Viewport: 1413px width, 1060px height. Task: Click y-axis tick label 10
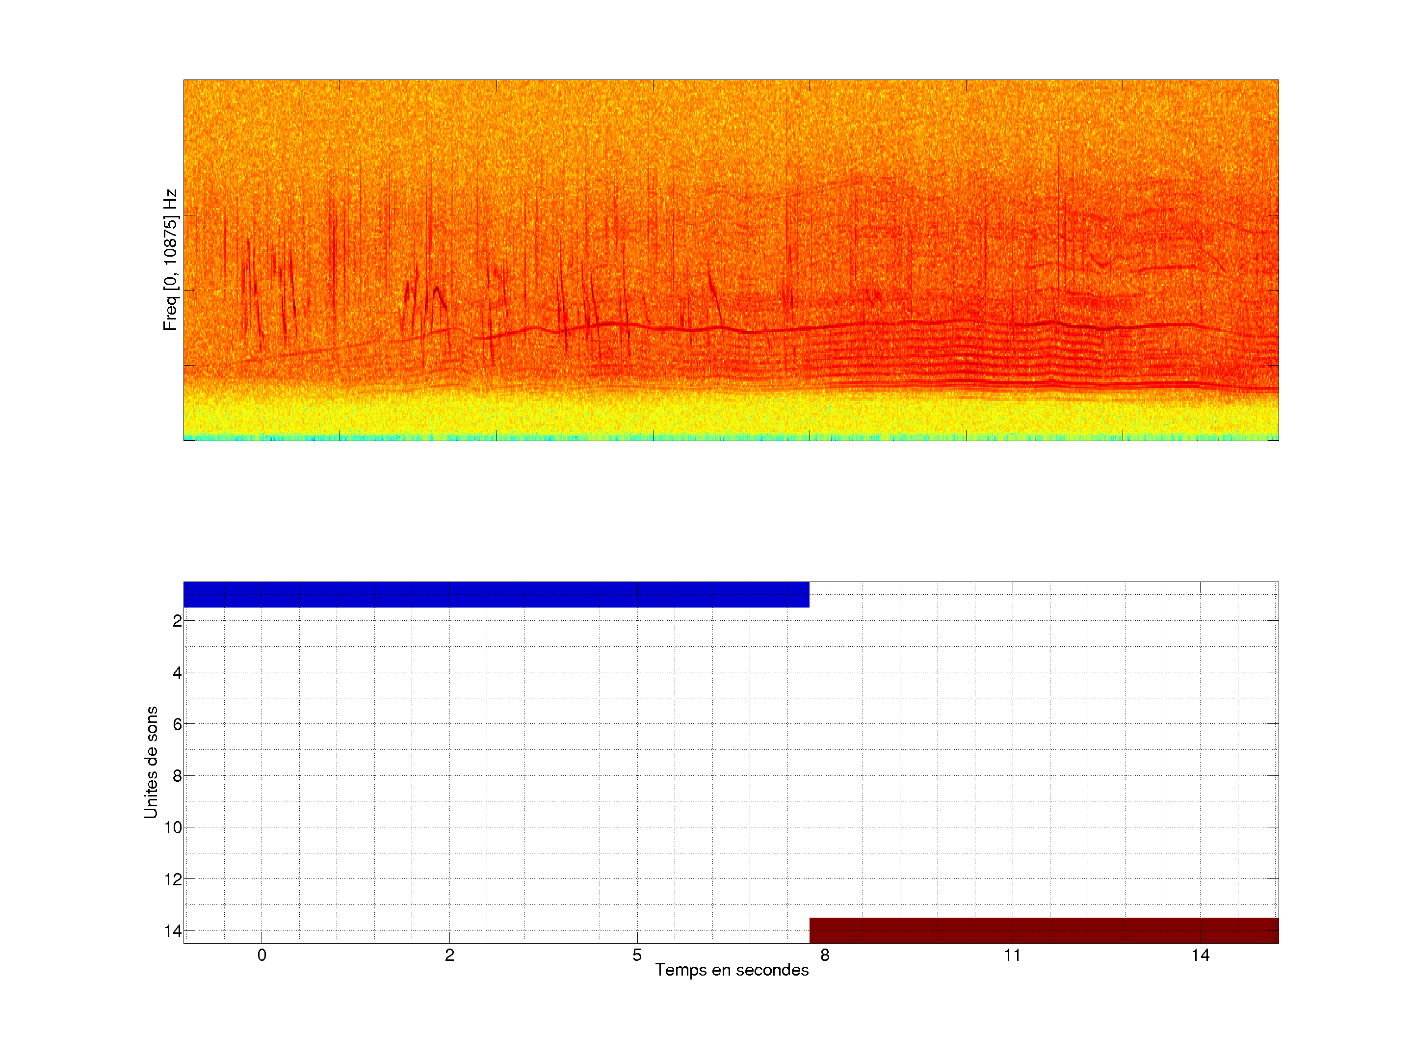[x=173, y=827]
